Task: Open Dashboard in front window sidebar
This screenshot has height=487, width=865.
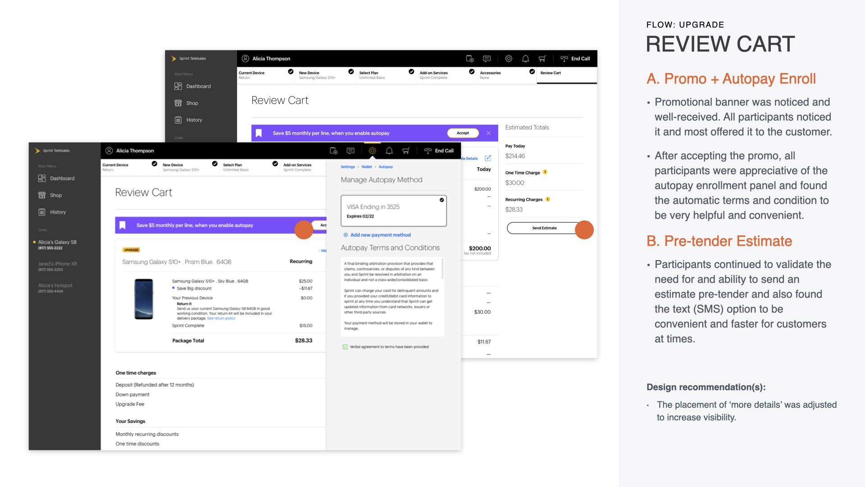Action: [56, 179]
